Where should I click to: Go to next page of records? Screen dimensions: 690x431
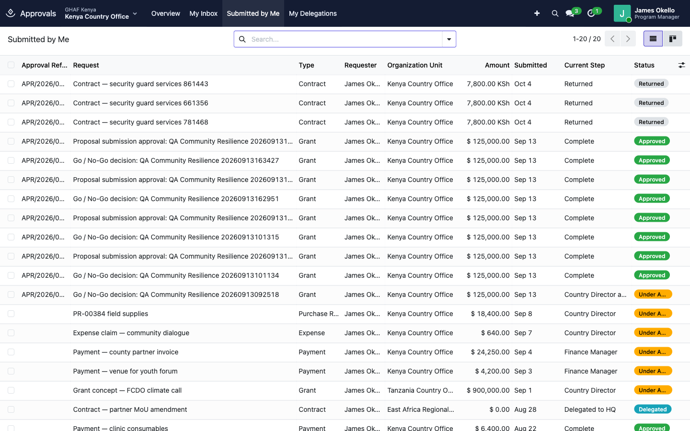[x=628, y=39]
